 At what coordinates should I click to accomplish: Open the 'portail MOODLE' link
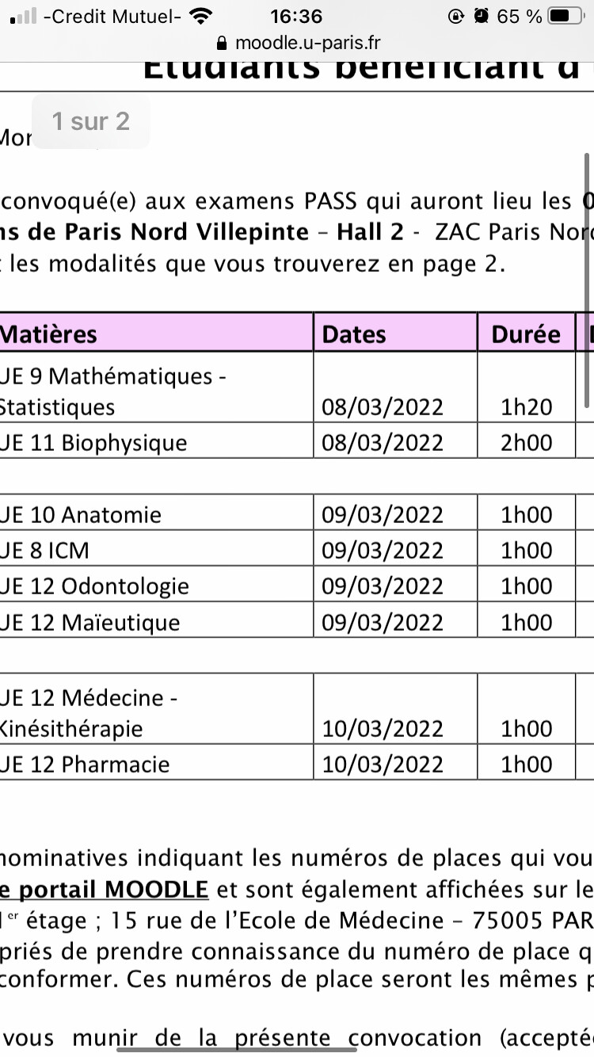click(x=105, y=889)
